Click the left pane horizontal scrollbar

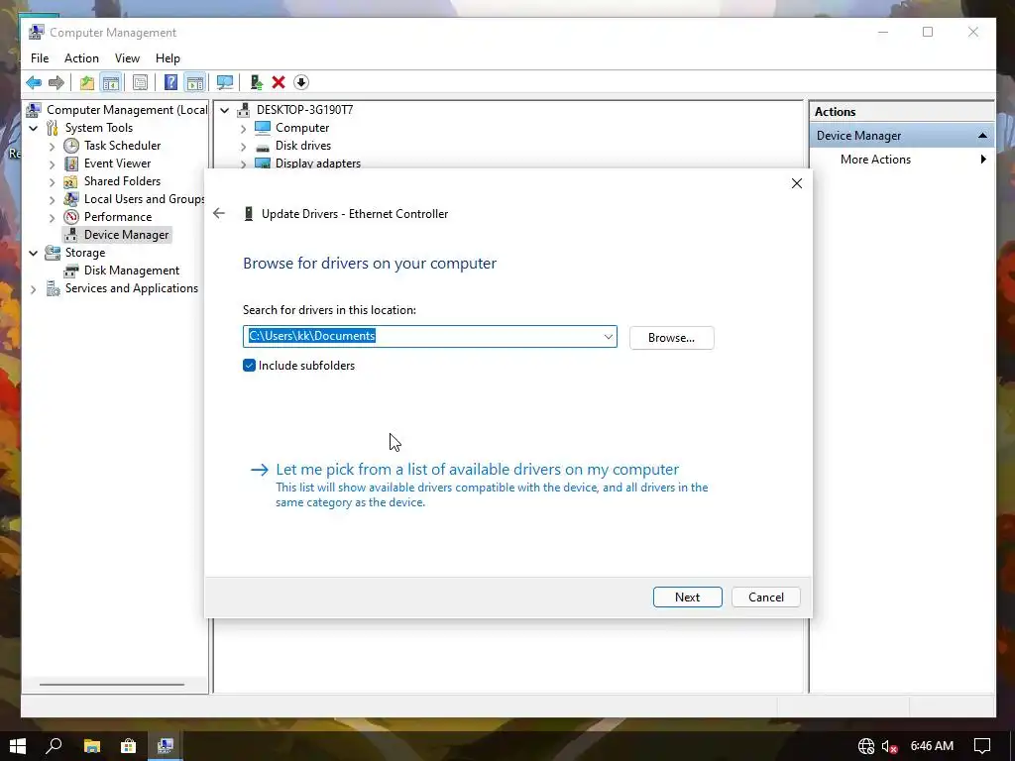(111, 684)
